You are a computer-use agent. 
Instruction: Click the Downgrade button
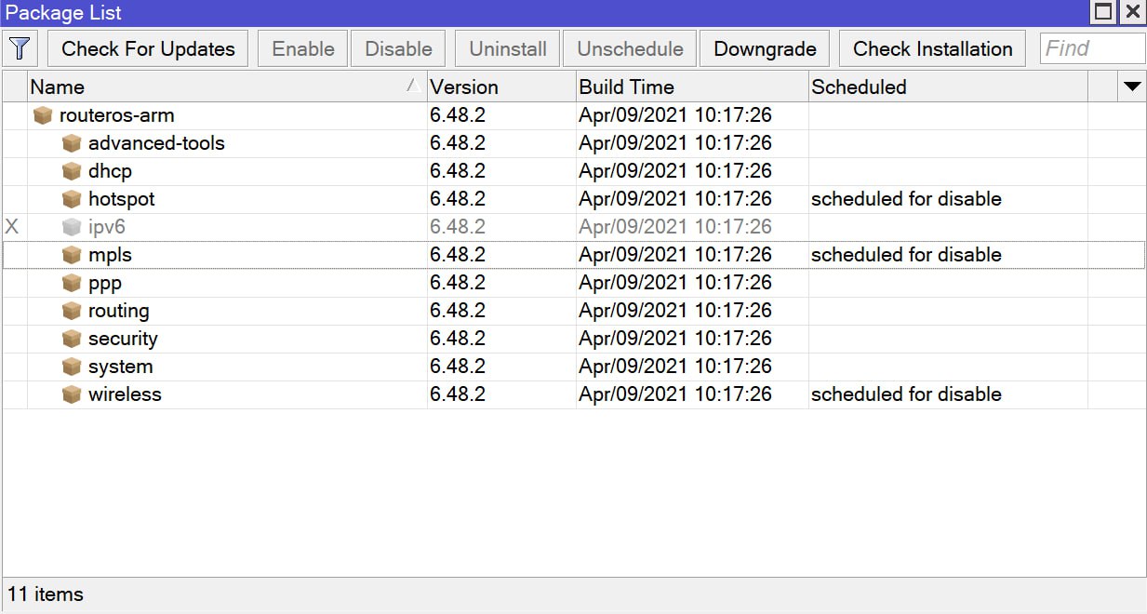765,48
